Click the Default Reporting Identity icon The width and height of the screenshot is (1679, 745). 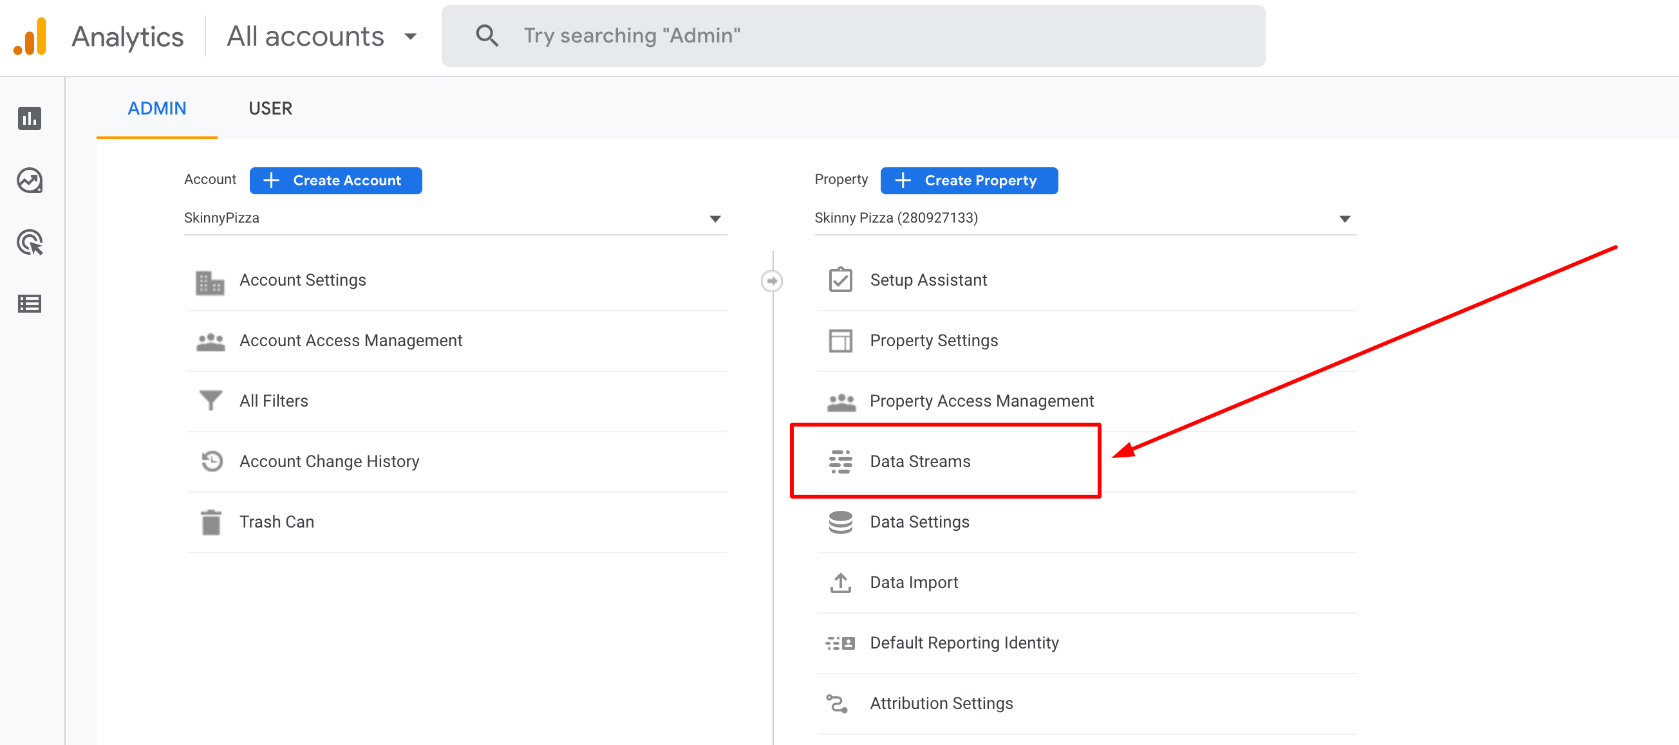(840, 643)
